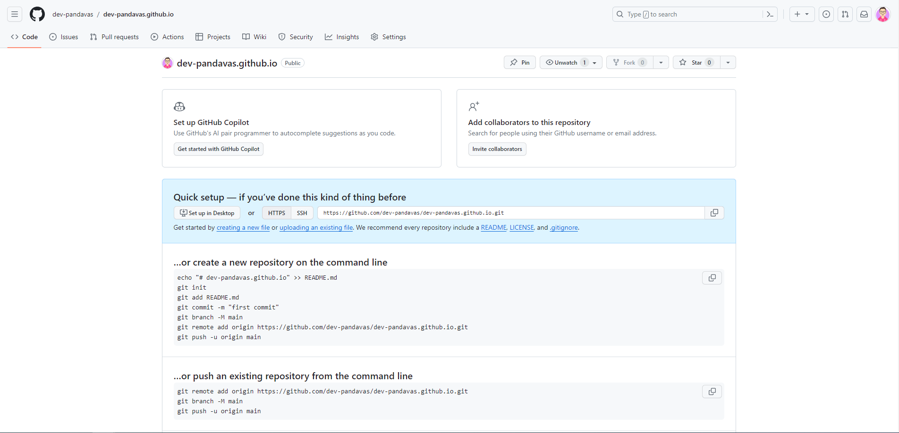The width and height of the screenshot is (899, 433).
Task: Copy the push-existing-repository command snippet
Action: 712,391
